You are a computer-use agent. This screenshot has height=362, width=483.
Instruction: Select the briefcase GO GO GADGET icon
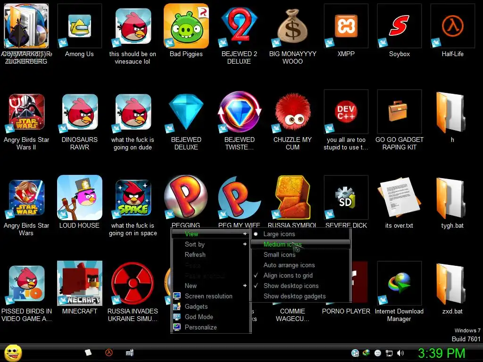click(399, 112)
